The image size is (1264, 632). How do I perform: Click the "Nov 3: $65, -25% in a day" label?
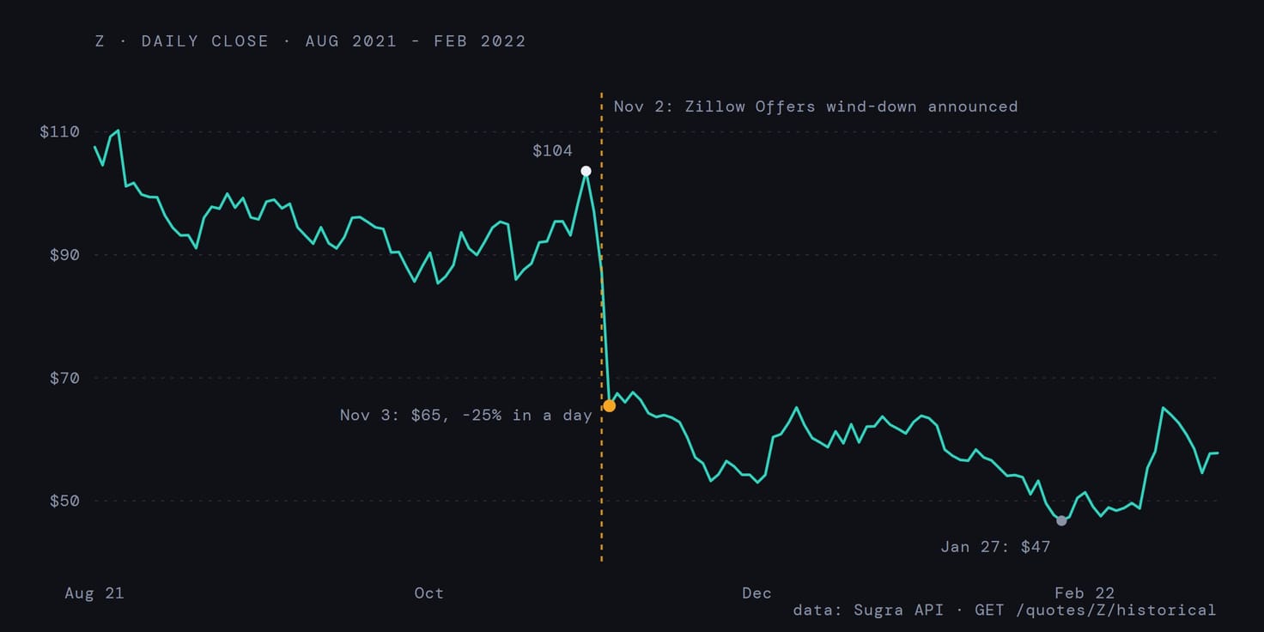point(466,415)
